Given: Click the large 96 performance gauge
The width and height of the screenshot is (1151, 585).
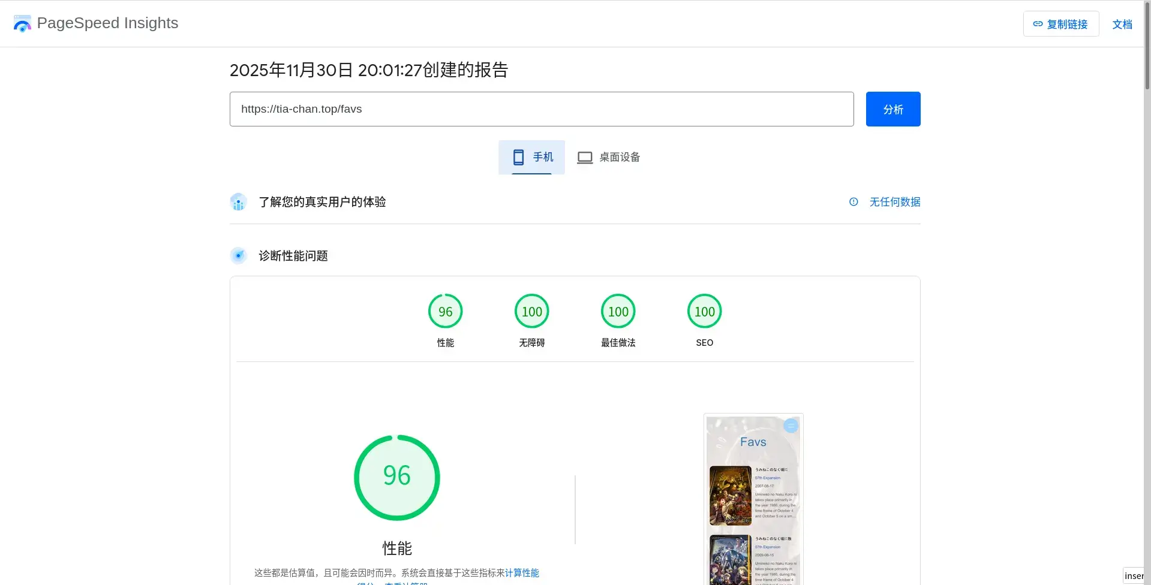Looking at the screenshot, I should click(397, 478).
